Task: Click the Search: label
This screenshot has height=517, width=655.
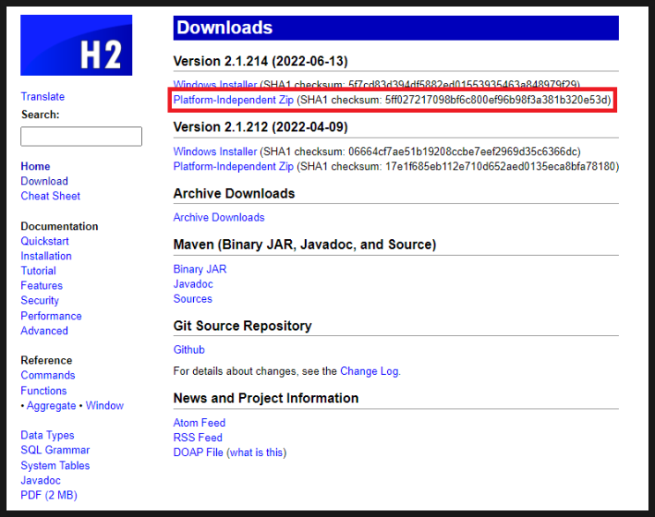Action: 41,115
